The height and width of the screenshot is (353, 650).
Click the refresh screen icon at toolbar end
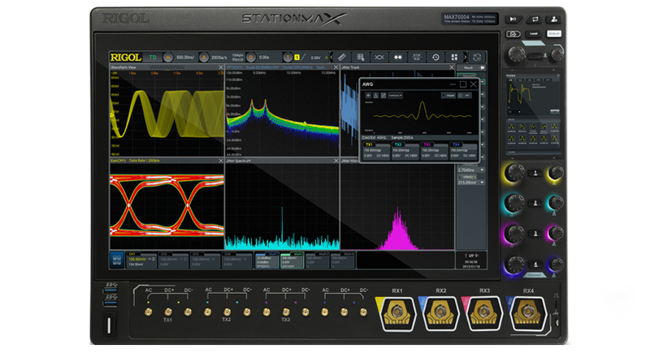477,57
